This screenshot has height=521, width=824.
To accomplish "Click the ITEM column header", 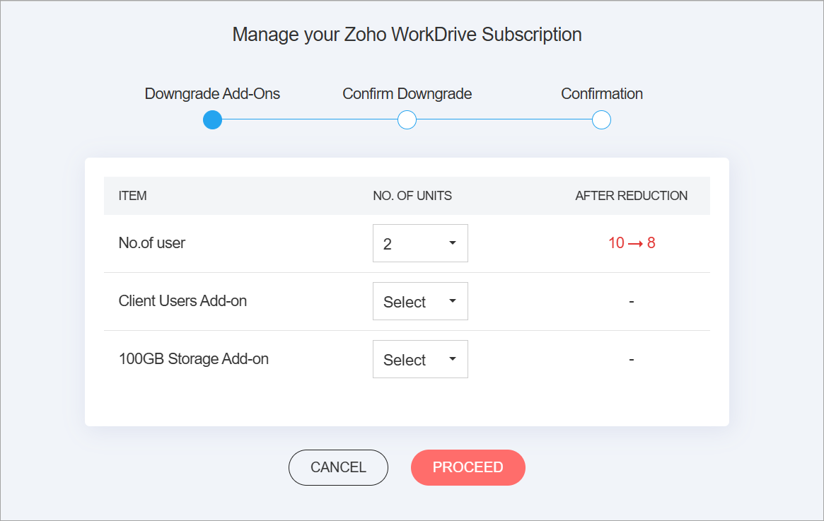I will click(x=133, y=196).
